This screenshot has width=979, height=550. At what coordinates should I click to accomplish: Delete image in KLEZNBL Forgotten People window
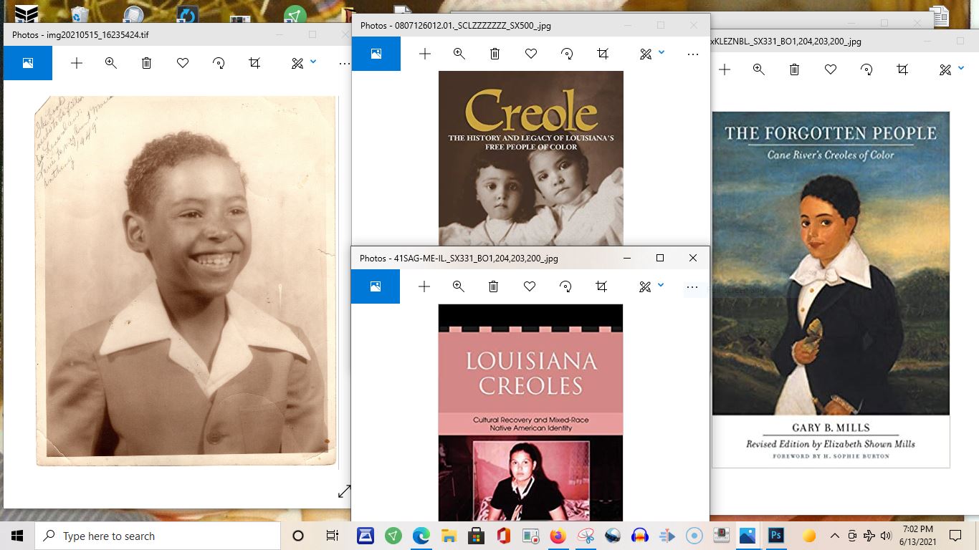click(x=795, y=69)
